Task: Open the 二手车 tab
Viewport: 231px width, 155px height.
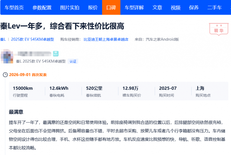Action: click(215, 7)
